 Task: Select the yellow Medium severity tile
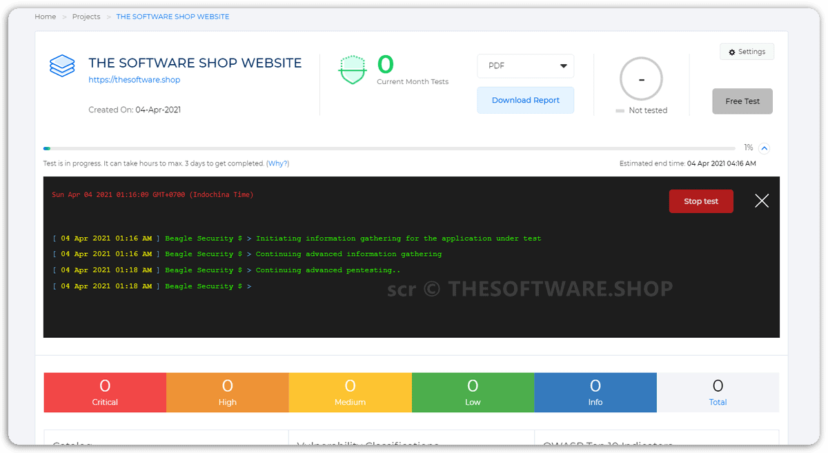coord(351,392)
